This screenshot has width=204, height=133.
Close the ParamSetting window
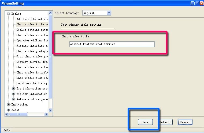(202, 3)
